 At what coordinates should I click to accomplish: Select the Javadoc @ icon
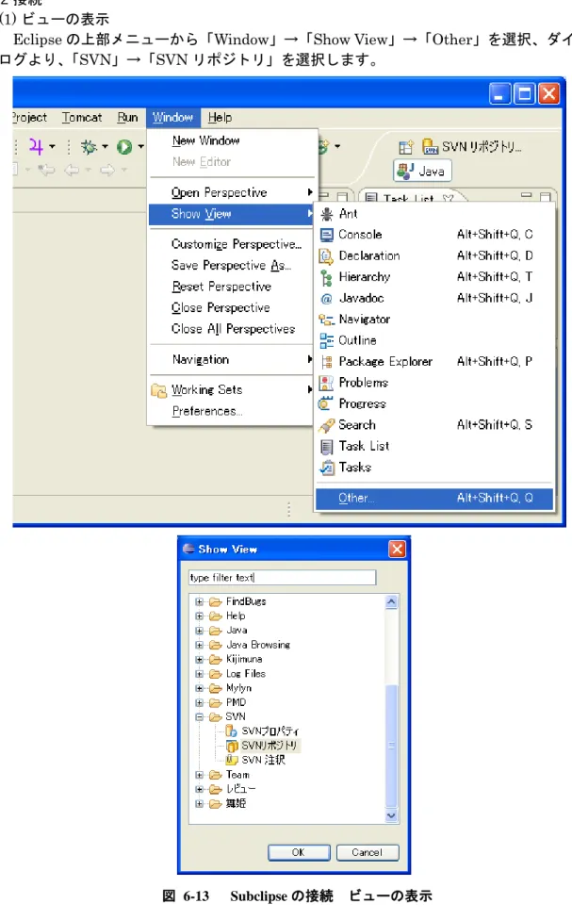(x=326, y=299)
